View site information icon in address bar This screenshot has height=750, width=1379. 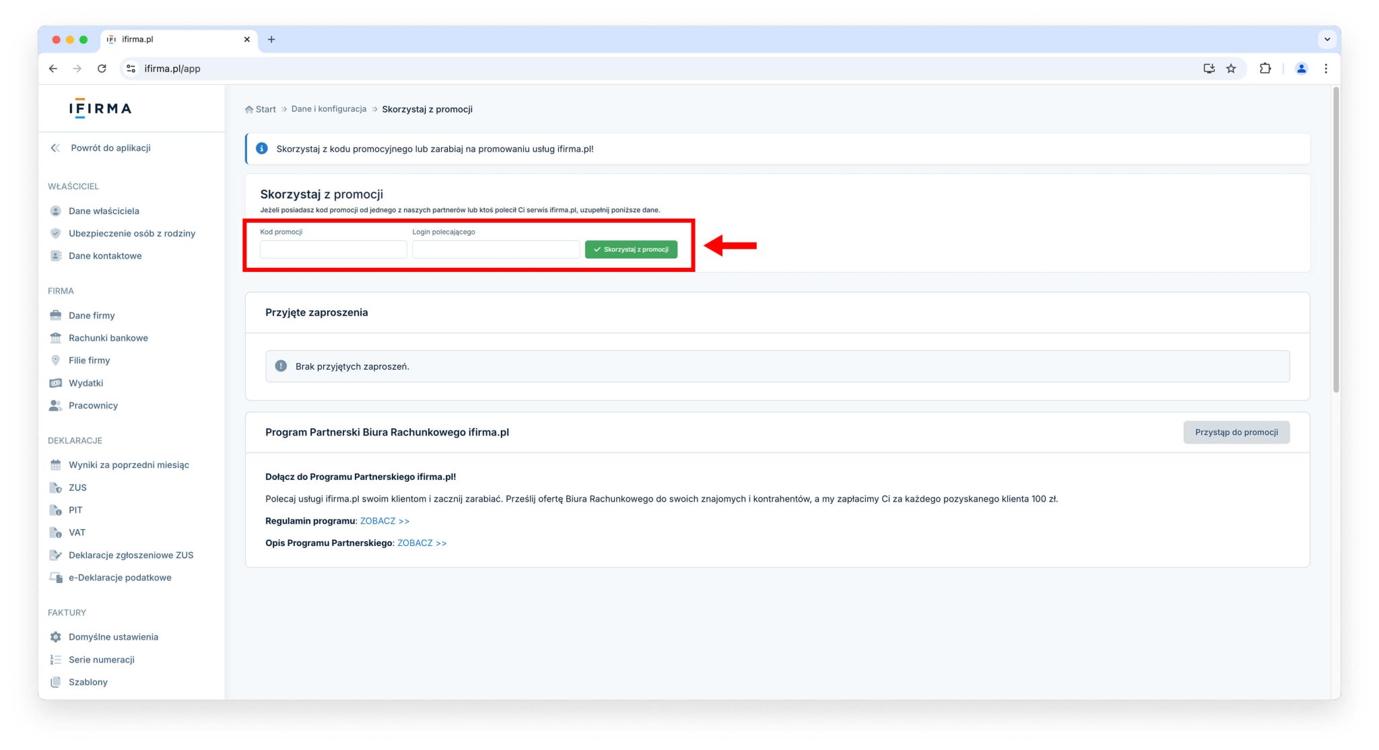point(131,68)
